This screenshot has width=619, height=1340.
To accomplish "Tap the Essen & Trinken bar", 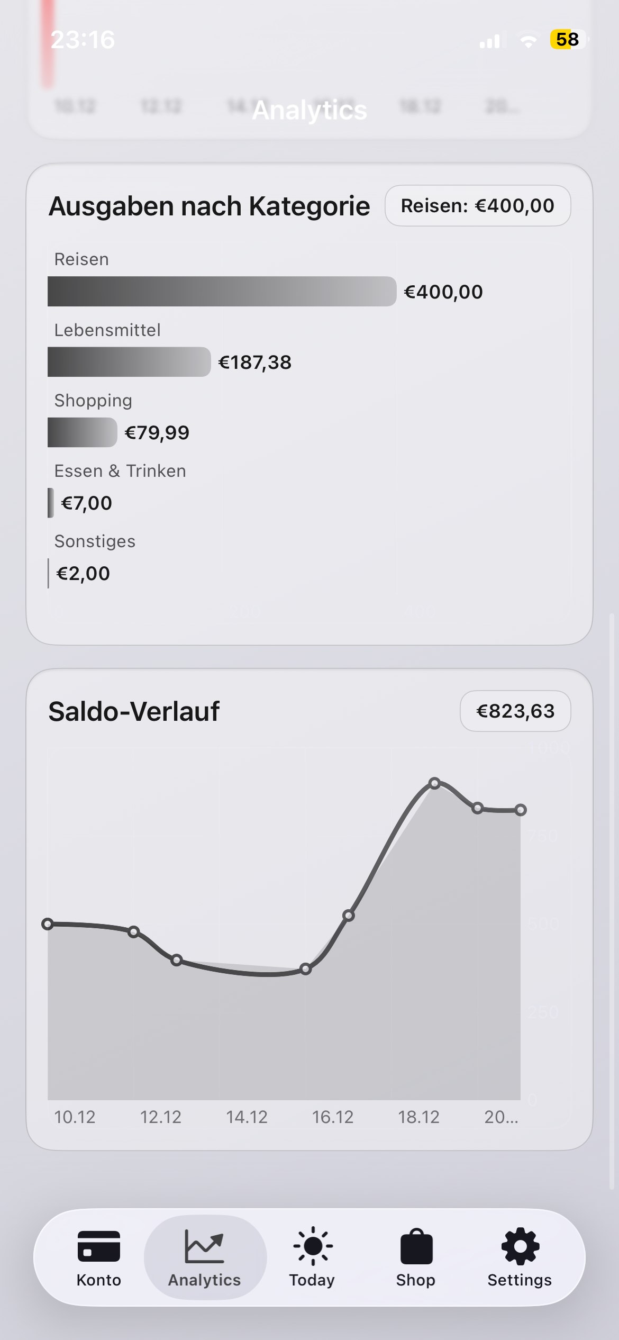I will [51, 503].
